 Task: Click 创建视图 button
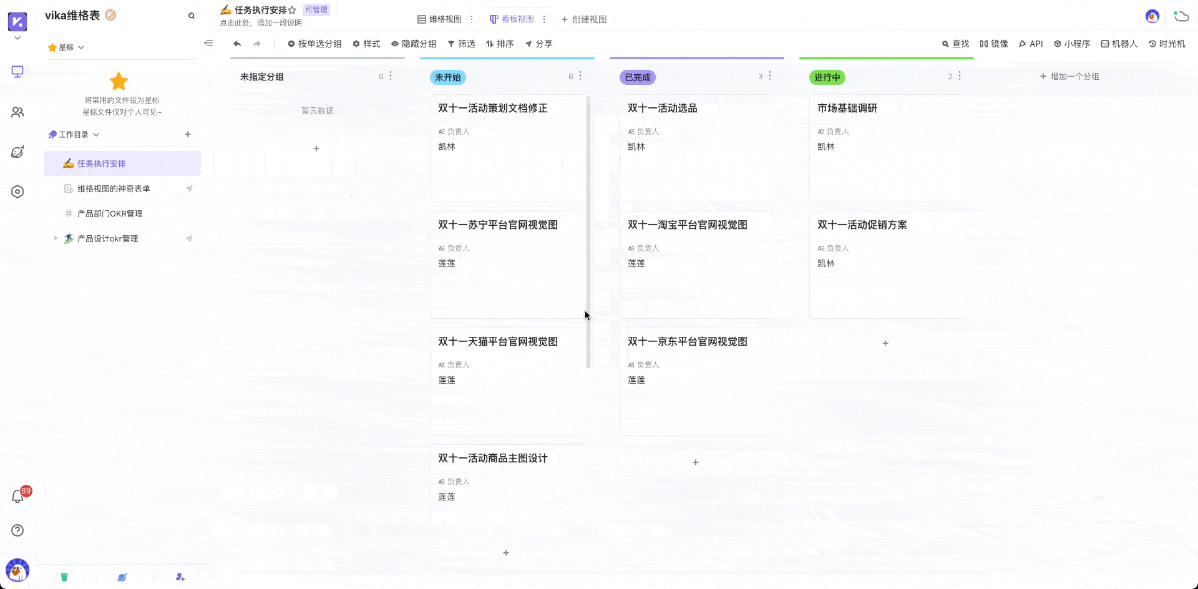[x=584, y=19]
